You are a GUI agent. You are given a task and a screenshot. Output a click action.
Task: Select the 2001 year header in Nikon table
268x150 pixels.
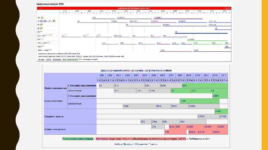pos(118,75)
